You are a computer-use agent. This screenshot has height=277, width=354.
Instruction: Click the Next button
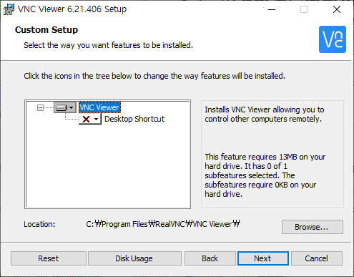click(x=262, y=258)
